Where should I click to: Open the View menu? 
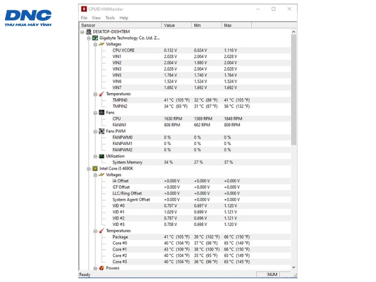[96, 18]
